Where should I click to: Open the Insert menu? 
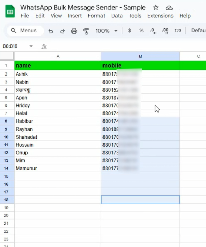pyautogui.click(x=75, y=16)
